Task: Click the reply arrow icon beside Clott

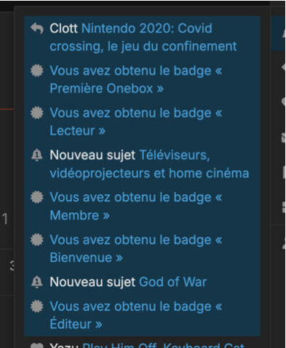Action: (37, 28)
